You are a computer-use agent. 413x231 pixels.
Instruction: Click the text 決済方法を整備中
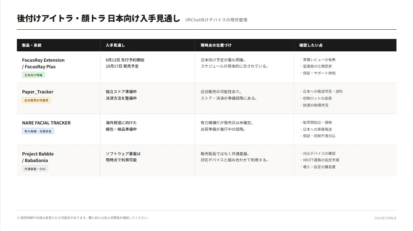[121, 98]
